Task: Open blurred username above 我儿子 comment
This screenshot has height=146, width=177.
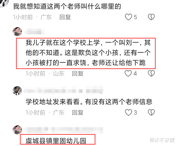Action: tap(35, 32)
